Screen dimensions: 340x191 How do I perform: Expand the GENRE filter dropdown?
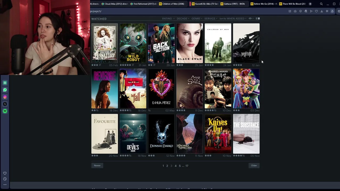(197, 19)
